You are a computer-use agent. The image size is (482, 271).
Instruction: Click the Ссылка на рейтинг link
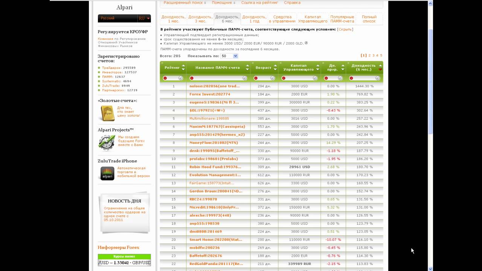point(259,3)
